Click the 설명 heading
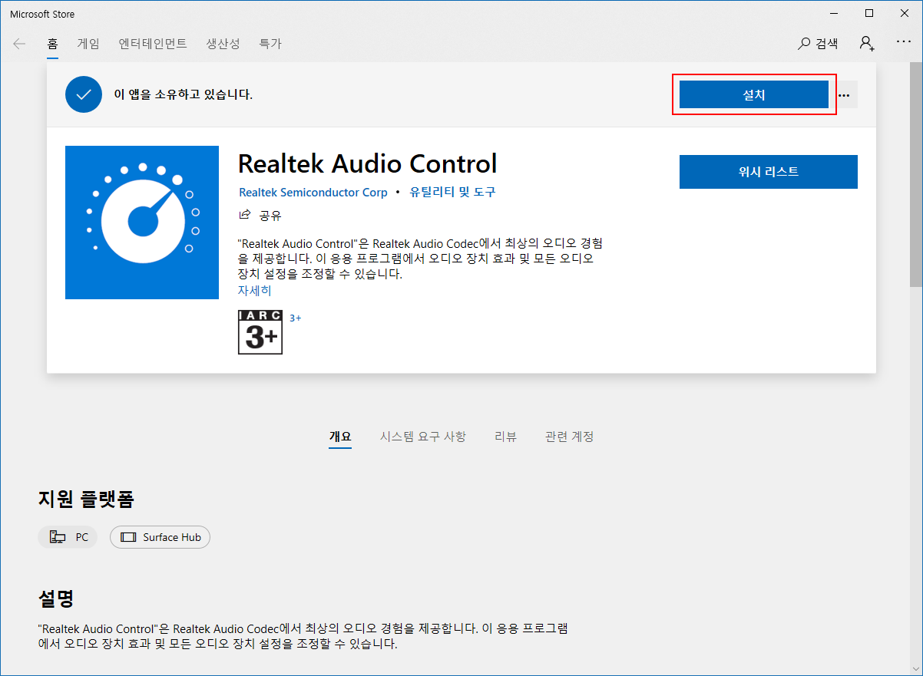The image size is (923, 676). 56,599
